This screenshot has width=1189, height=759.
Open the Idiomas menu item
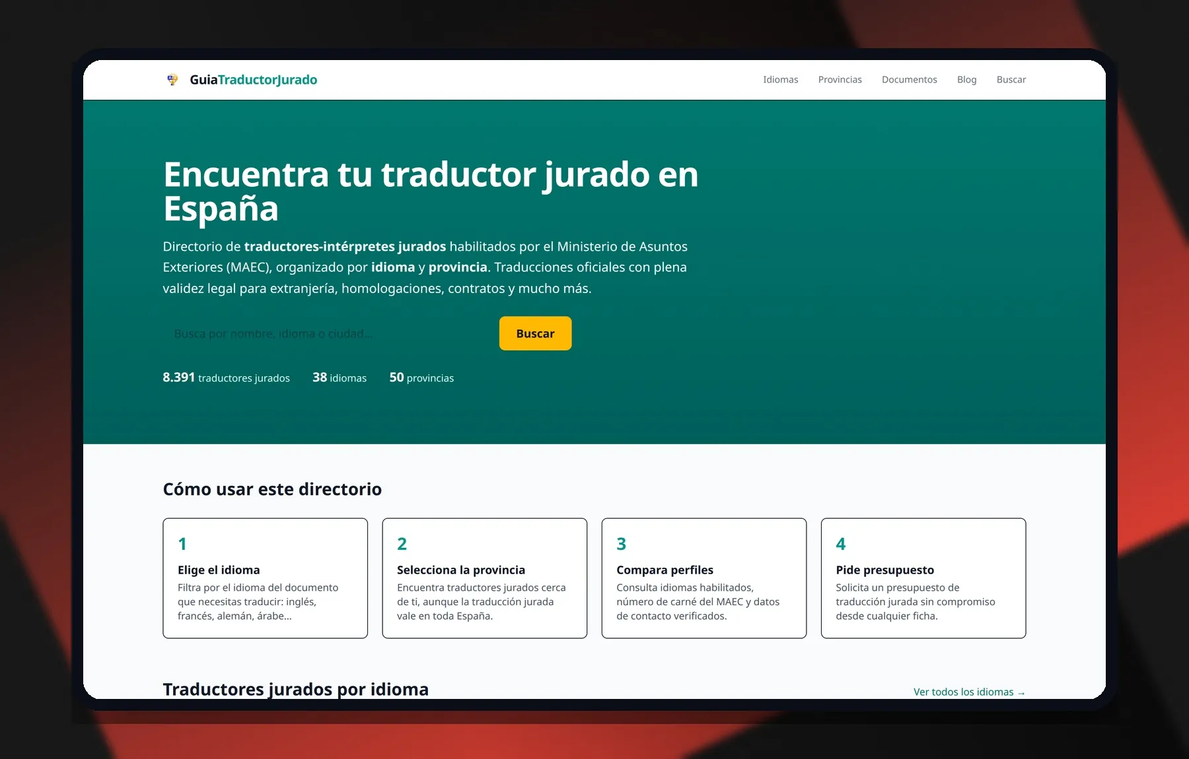781,80
